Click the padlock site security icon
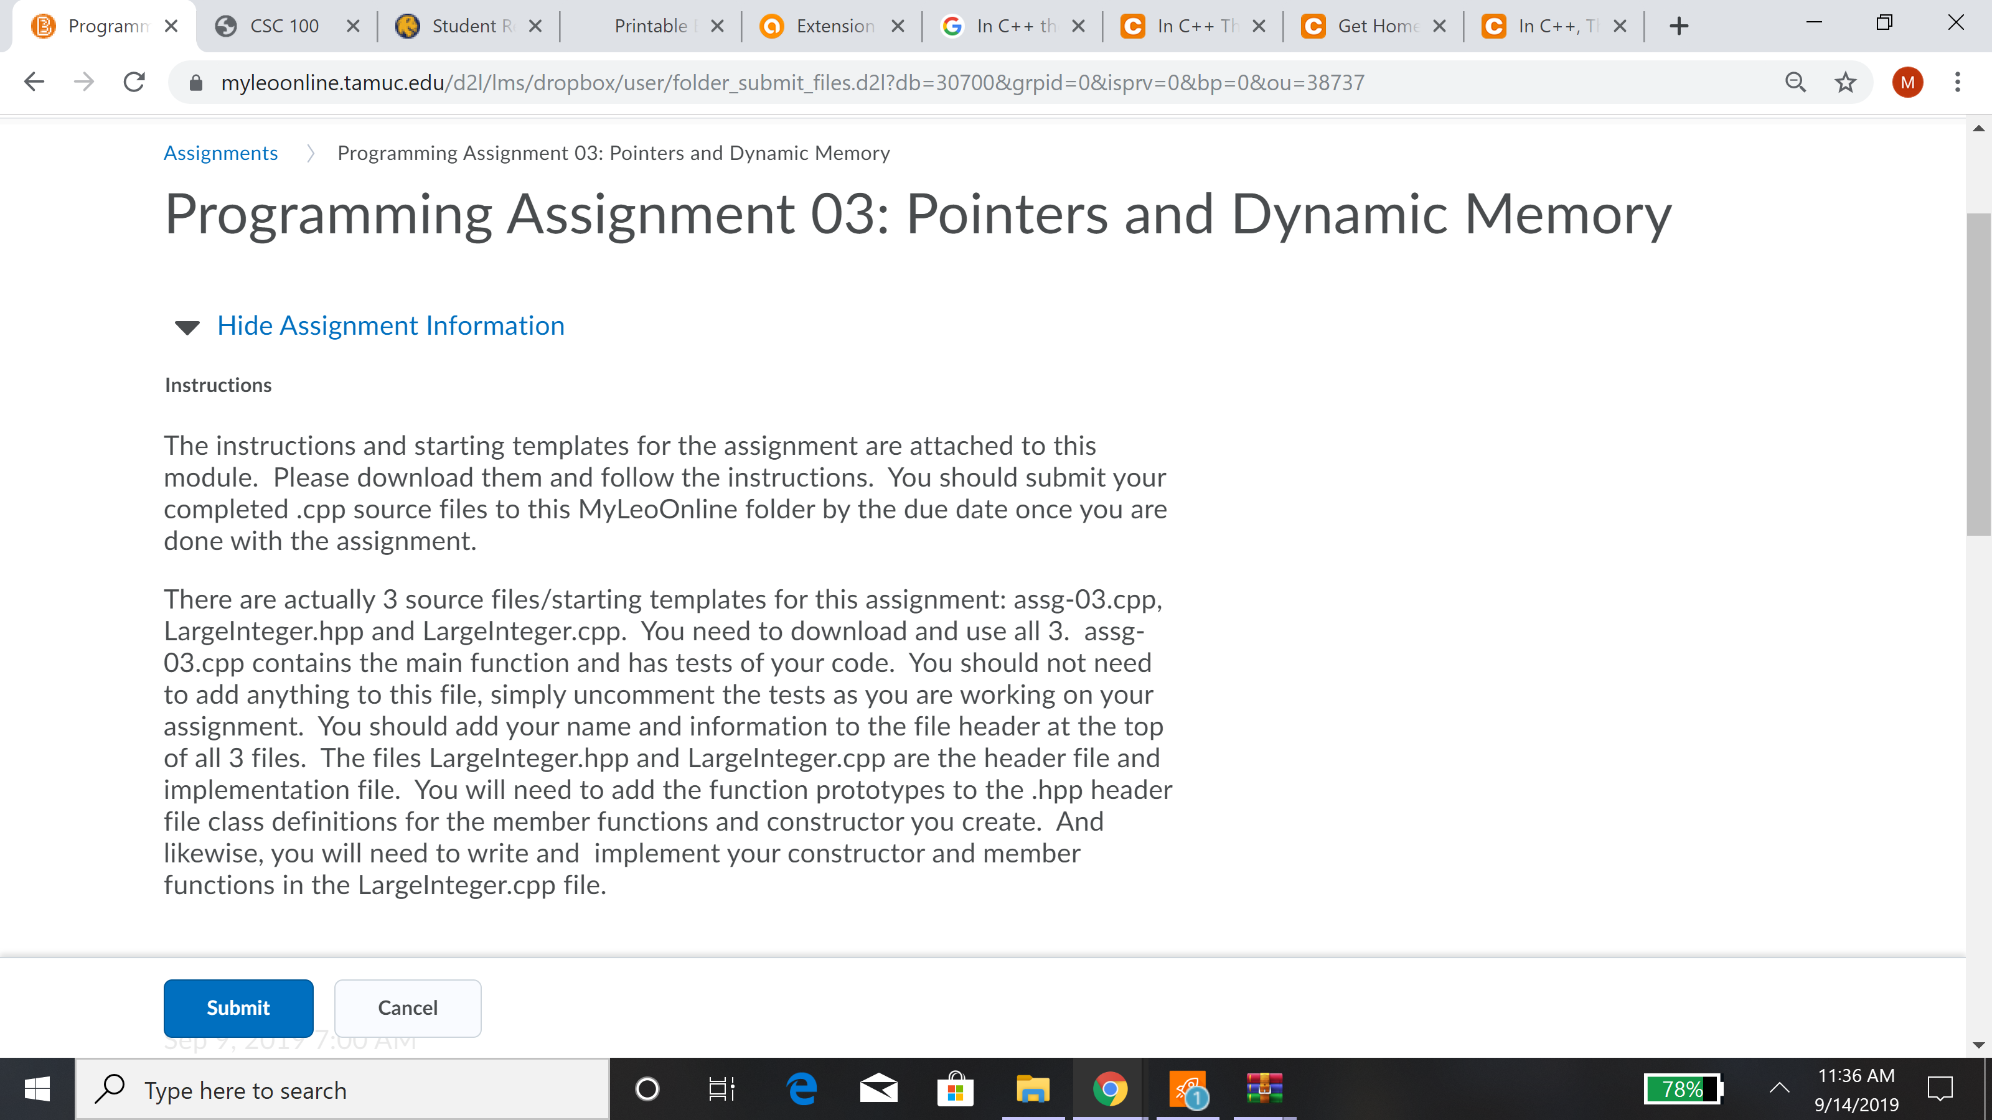 pos(195,83)
